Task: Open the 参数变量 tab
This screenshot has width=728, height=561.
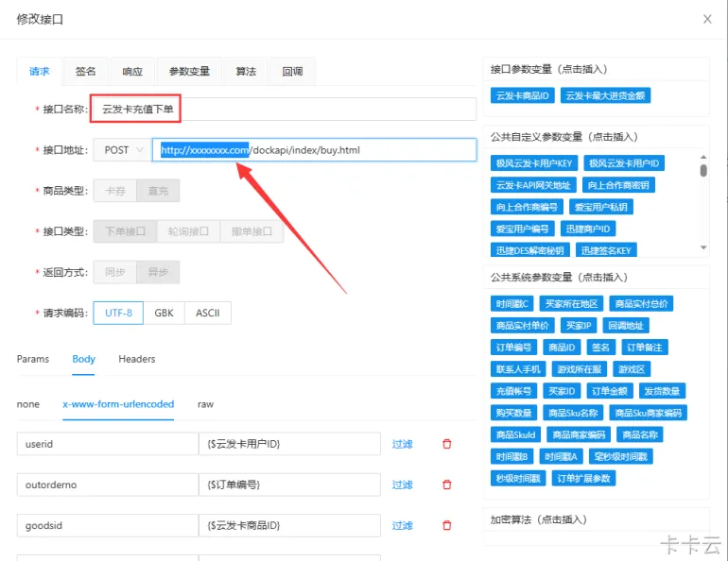Action: click(189, 72)
